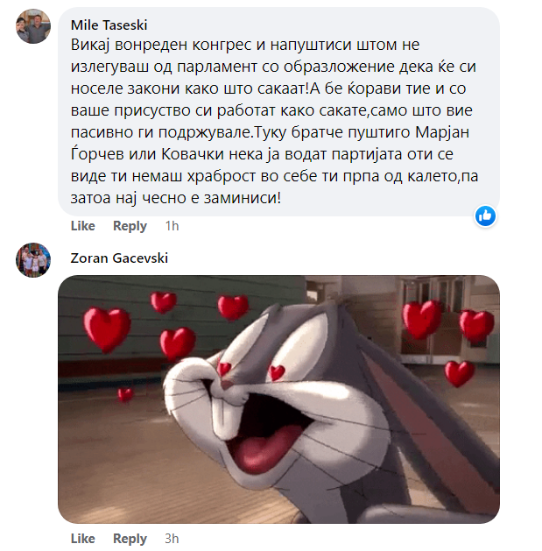Open Mile Taseski's profile picture
The width and height of the screenshot is (542, 551).
click(33, 26)
